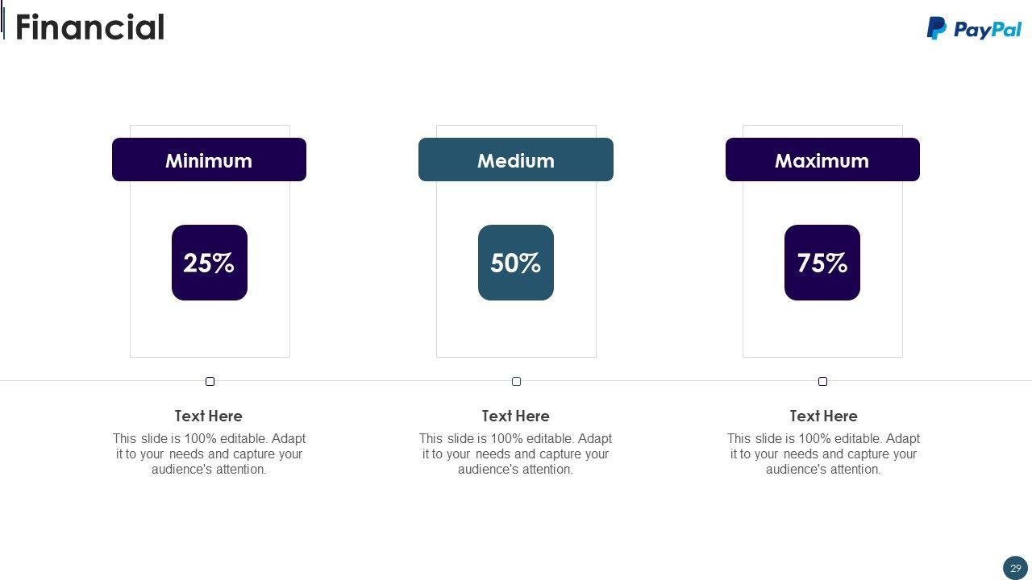Click the 75% rounded square badge

822,263
